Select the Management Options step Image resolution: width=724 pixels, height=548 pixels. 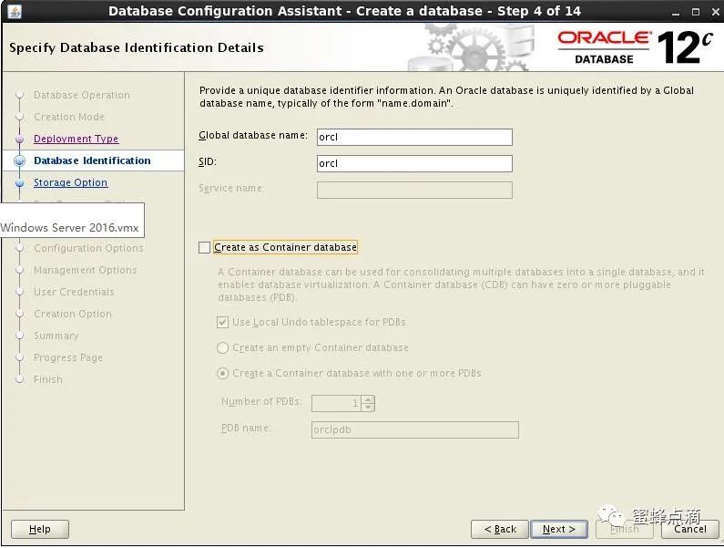tap(86, 270)
